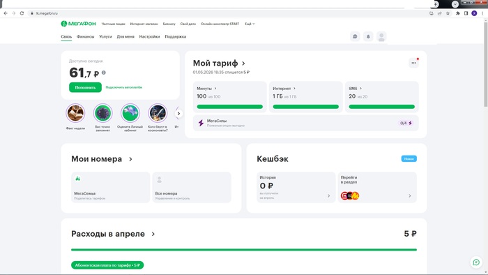The image size is (488, 275).
Task: Switch to the Услуги tab
Action: pyautogui.click(x=105, y=37)
